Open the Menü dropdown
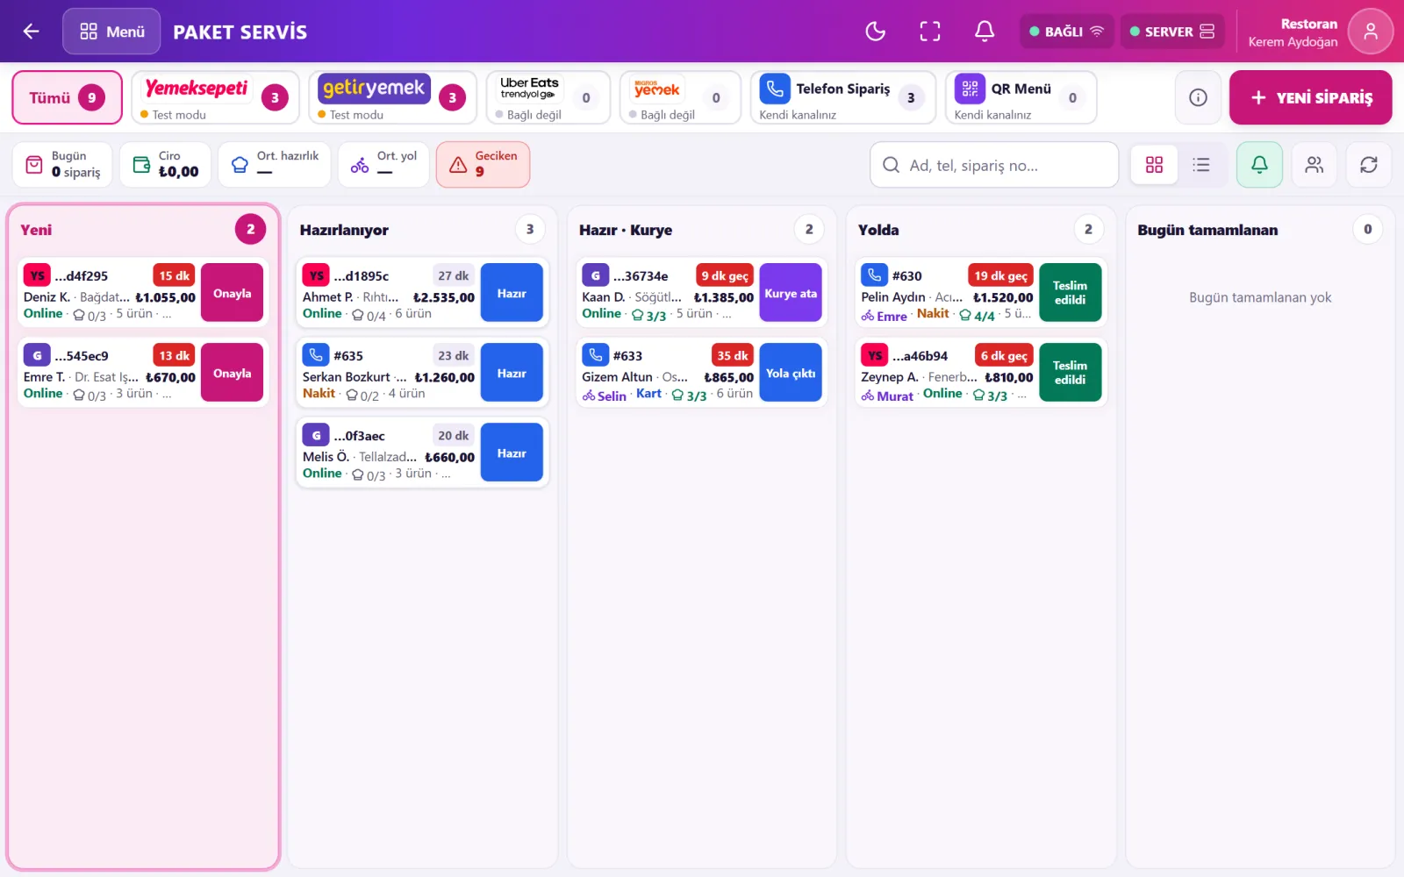Viewport: 1404px width, 877px height. pyautogui.click(x=111, y=32)
